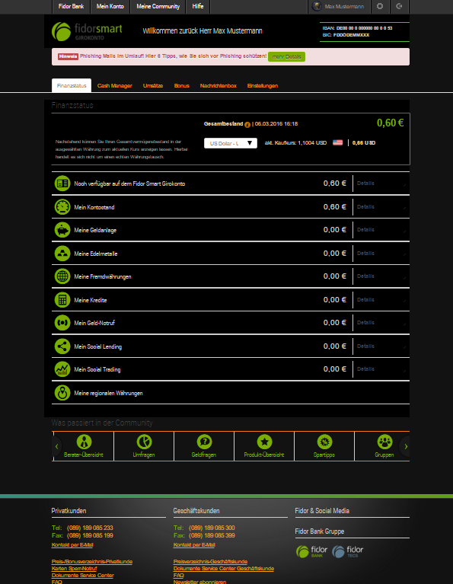The width and height of the screenshot is (453, 584).
Task: Open Produkt-Übersicht star icon
Action: (264, 442)
